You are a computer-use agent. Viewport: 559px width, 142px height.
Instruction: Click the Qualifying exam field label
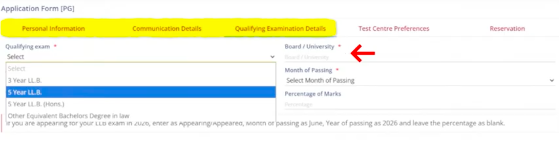[28, 46]
